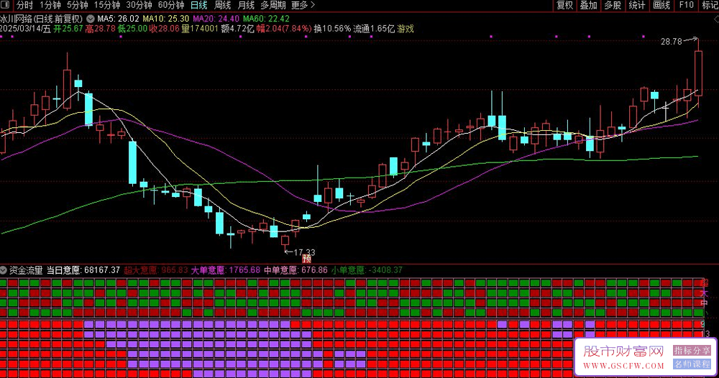
Task: Click the MA20: 24.40 indicator value
Action: point(216,19)
